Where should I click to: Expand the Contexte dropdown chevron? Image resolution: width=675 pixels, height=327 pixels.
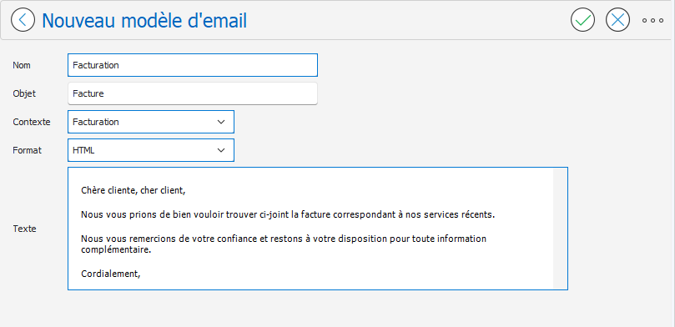(x=221, y=122)
